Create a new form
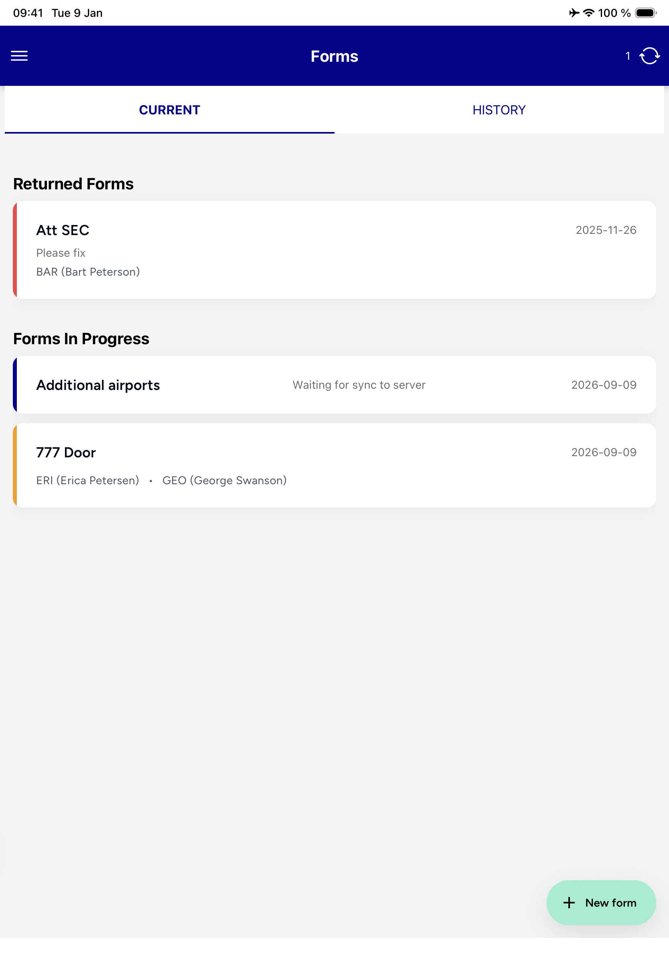This screenshot has height=958, width=669. (x=601, y=903)
